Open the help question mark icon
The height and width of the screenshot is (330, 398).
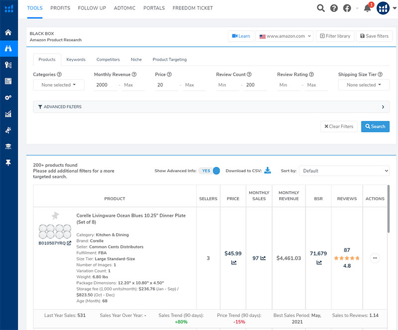click(x=334, y=8)
